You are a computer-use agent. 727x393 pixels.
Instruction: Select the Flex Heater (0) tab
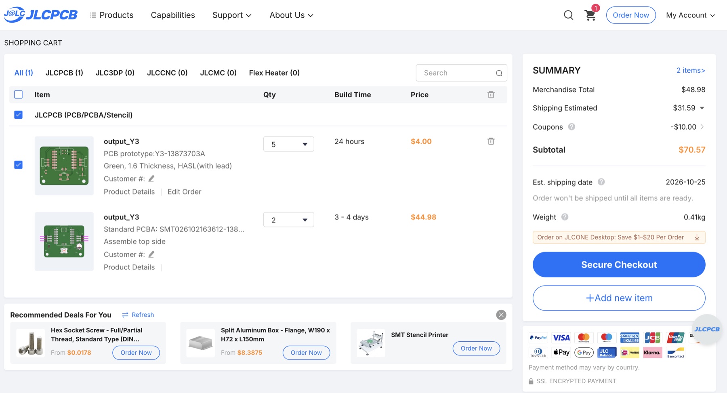(274, 73)
